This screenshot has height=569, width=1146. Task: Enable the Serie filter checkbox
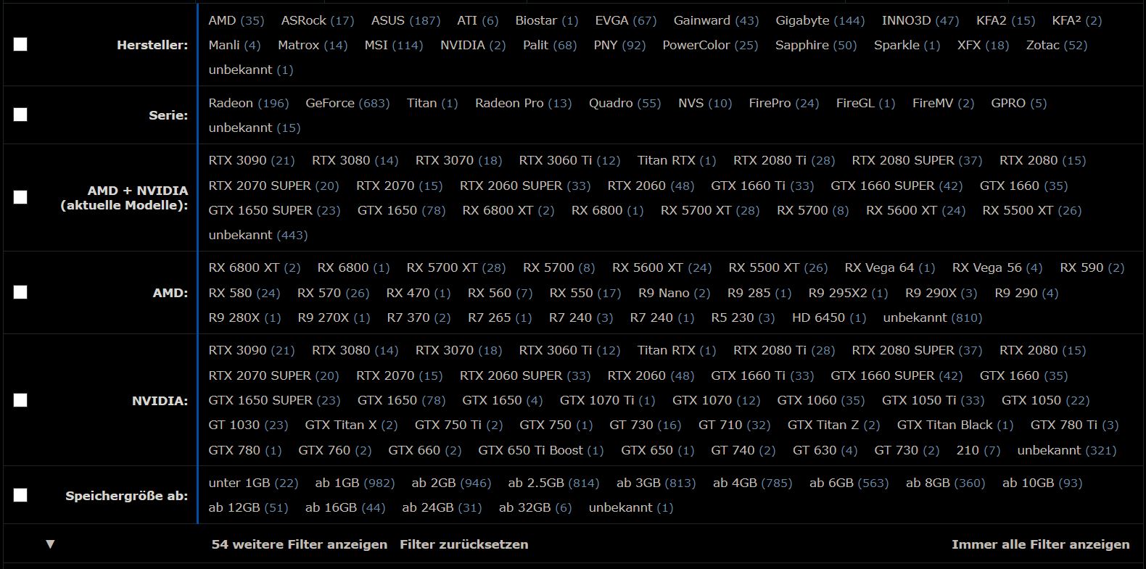click(x=20, y=115)
